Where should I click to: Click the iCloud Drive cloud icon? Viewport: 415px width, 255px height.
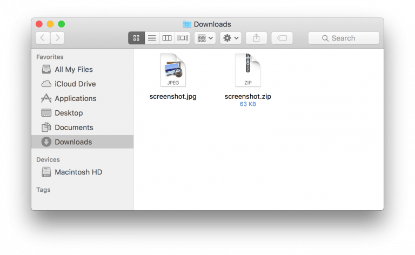coord(46,84)
